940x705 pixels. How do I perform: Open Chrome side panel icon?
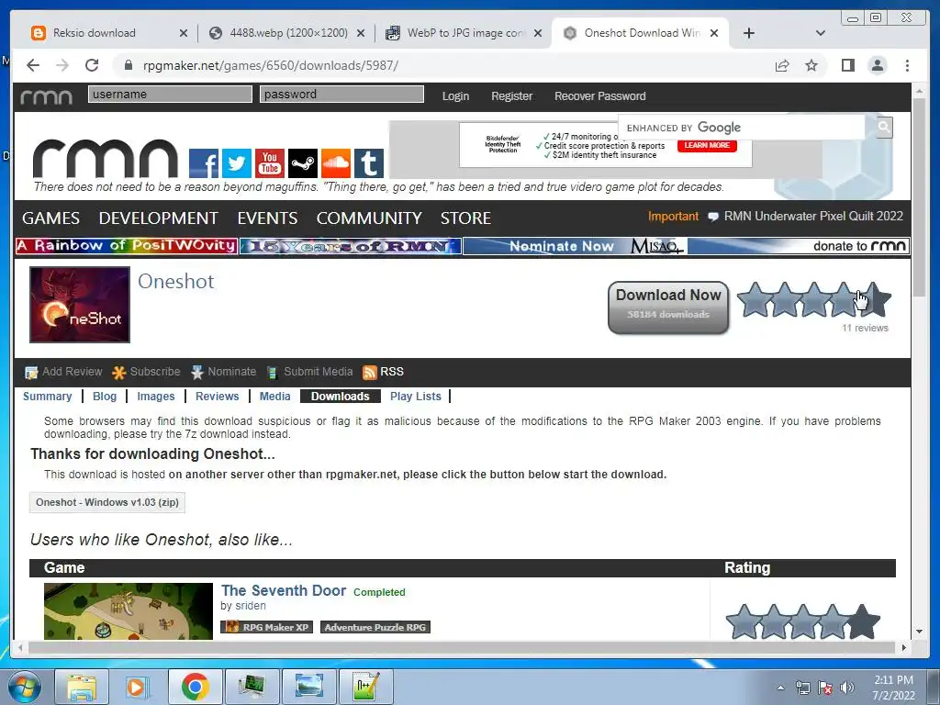click(847, 65)
